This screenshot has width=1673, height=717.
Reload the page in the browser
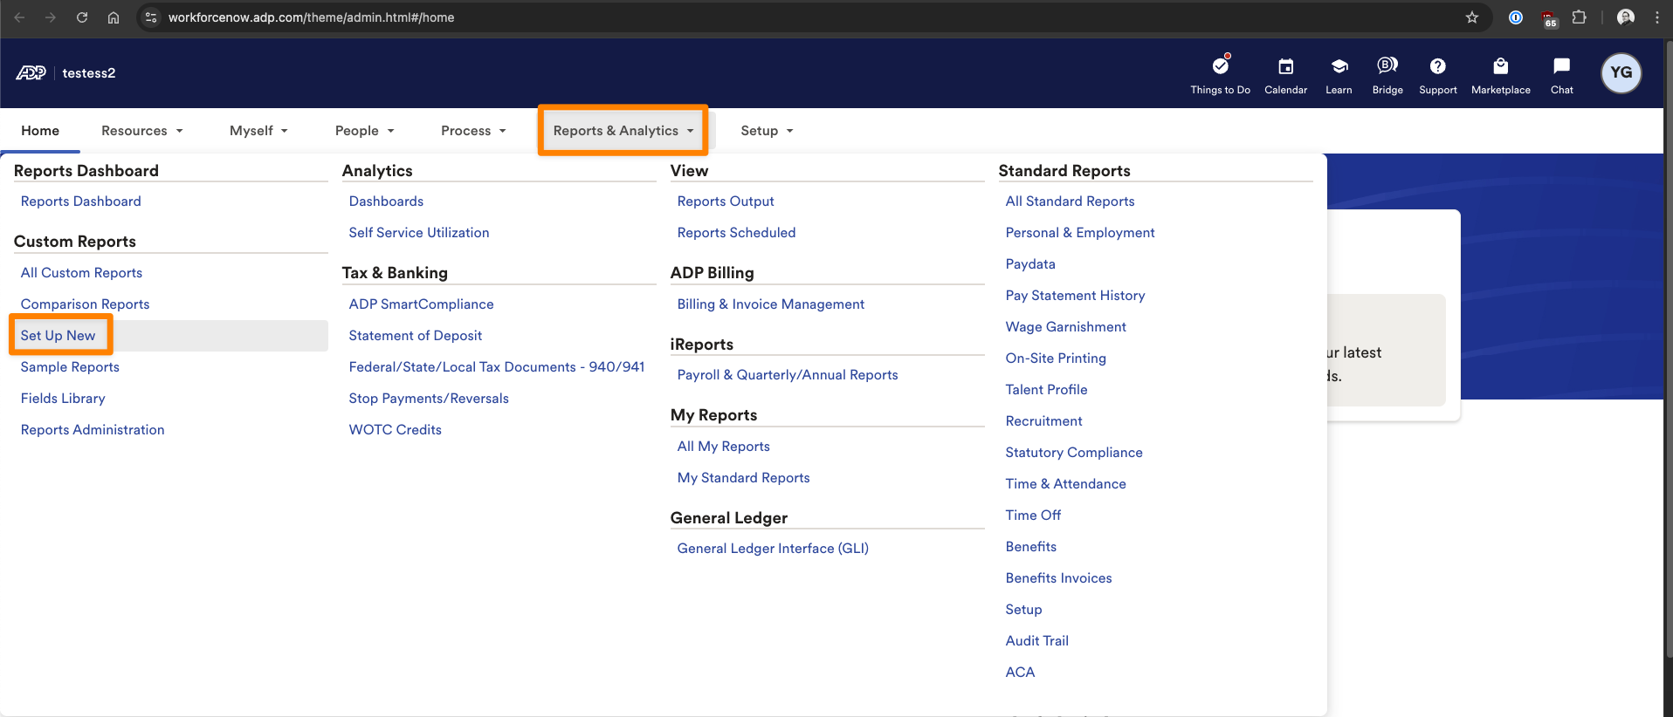coord(82,17)
